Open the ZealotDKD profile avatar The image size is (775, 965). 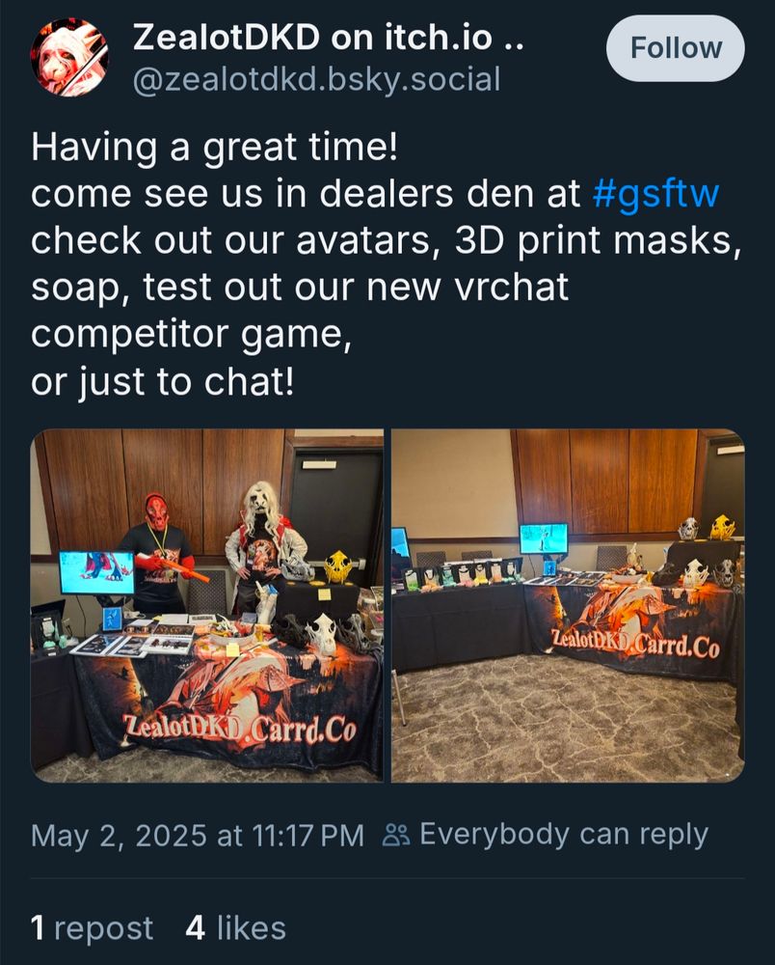click(x=69, y=57)
